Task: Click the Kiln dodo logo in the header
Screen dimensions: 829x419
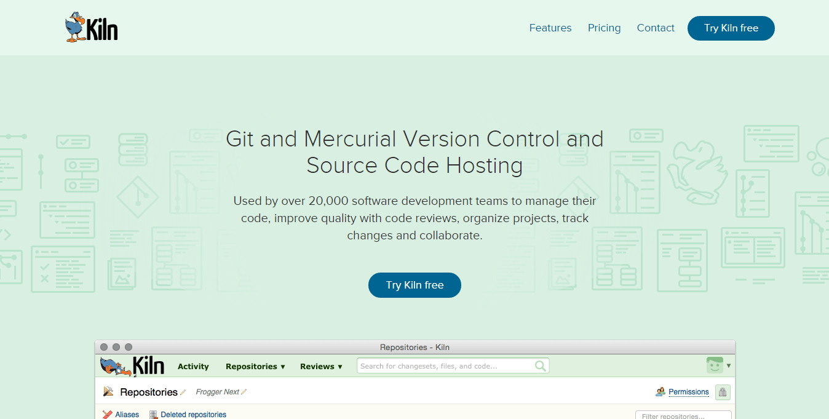Action: (91, 28)
